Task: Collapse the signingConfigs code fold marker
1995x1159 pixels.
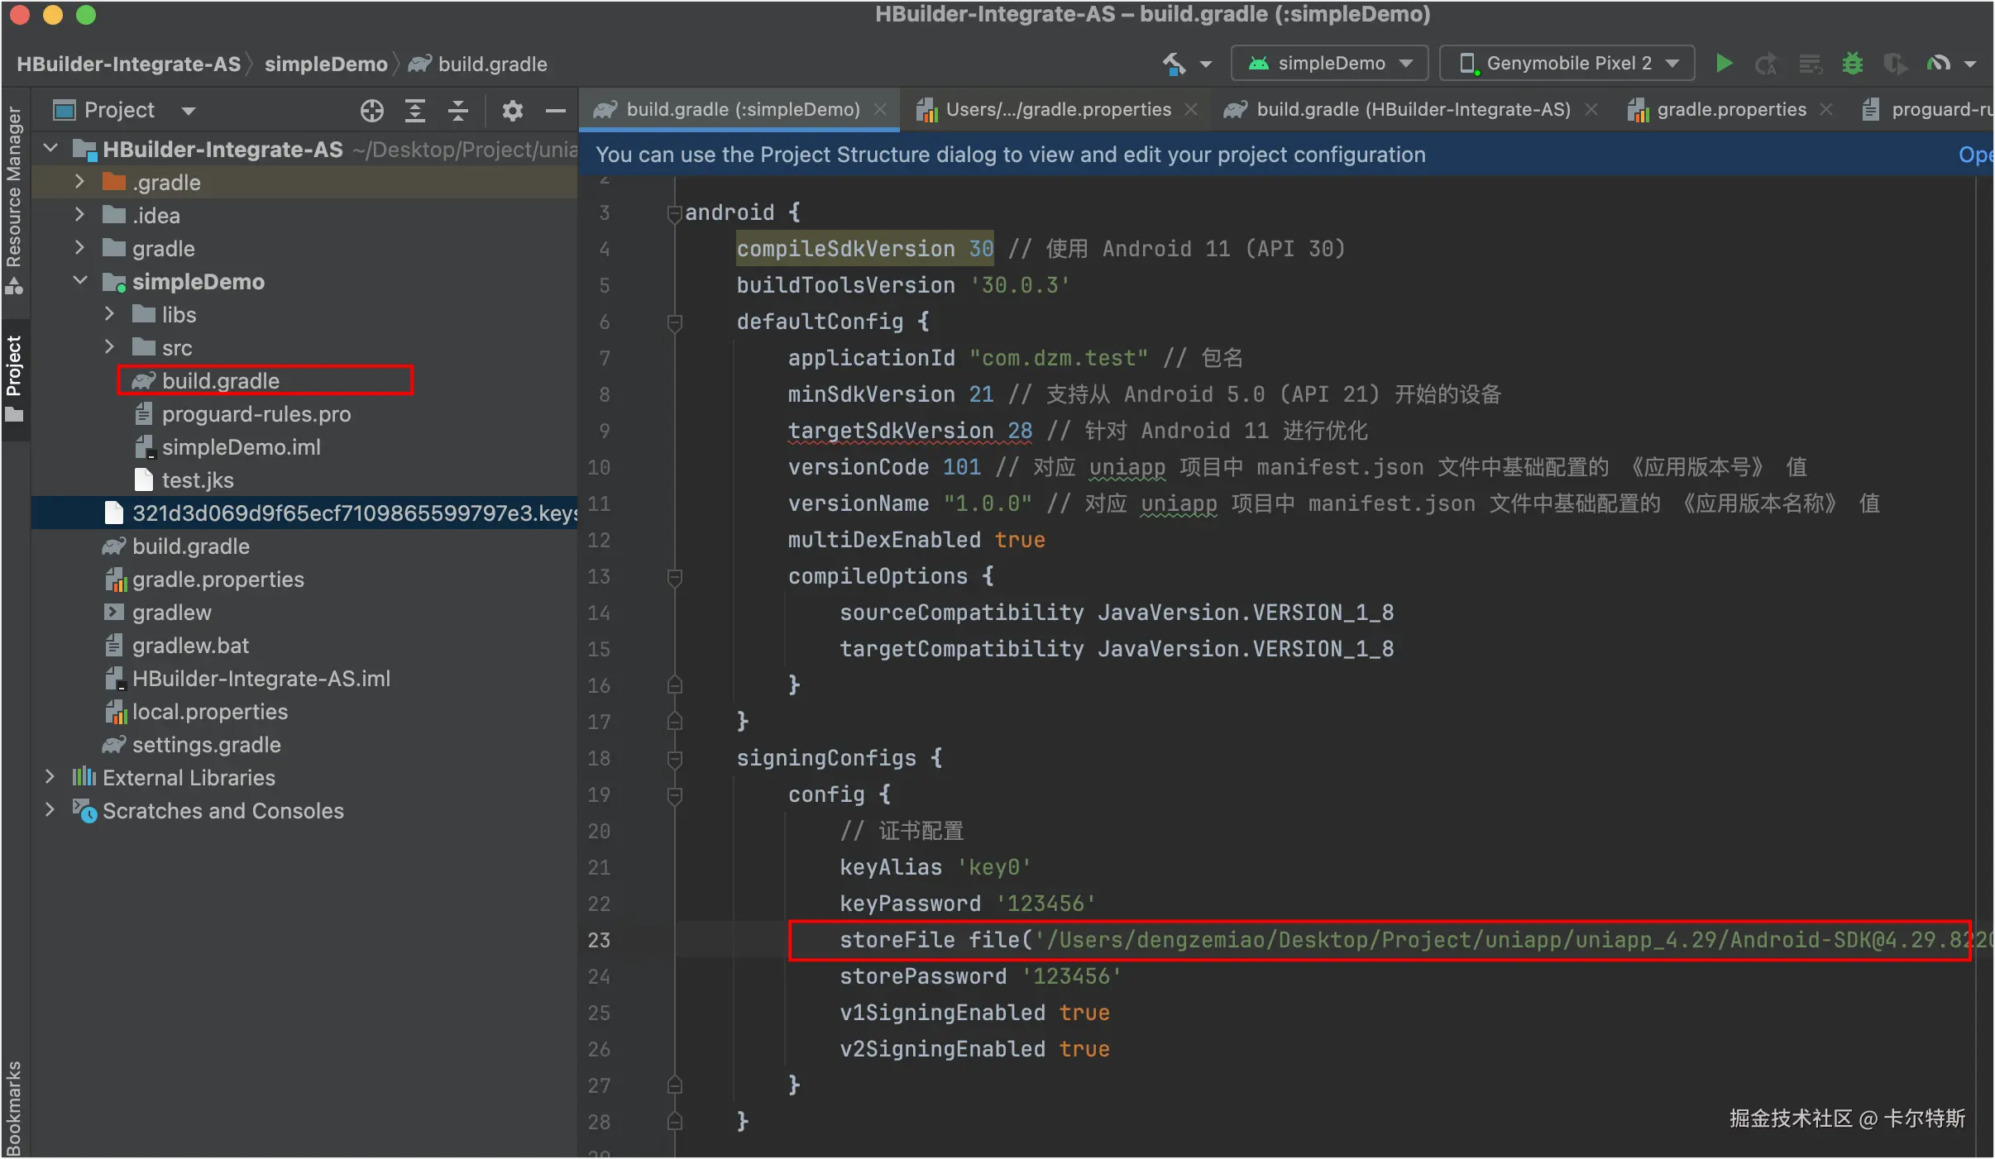Action: click(675, 758)
